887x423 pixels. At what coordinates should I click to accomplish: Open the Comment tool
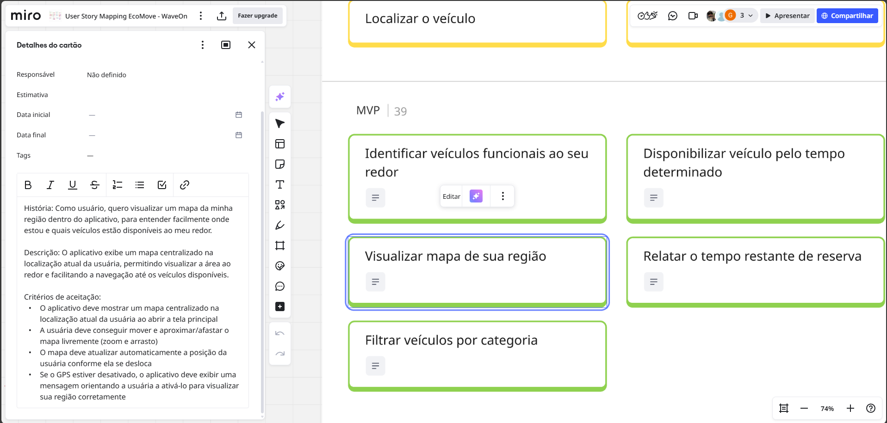click(280, 286)
